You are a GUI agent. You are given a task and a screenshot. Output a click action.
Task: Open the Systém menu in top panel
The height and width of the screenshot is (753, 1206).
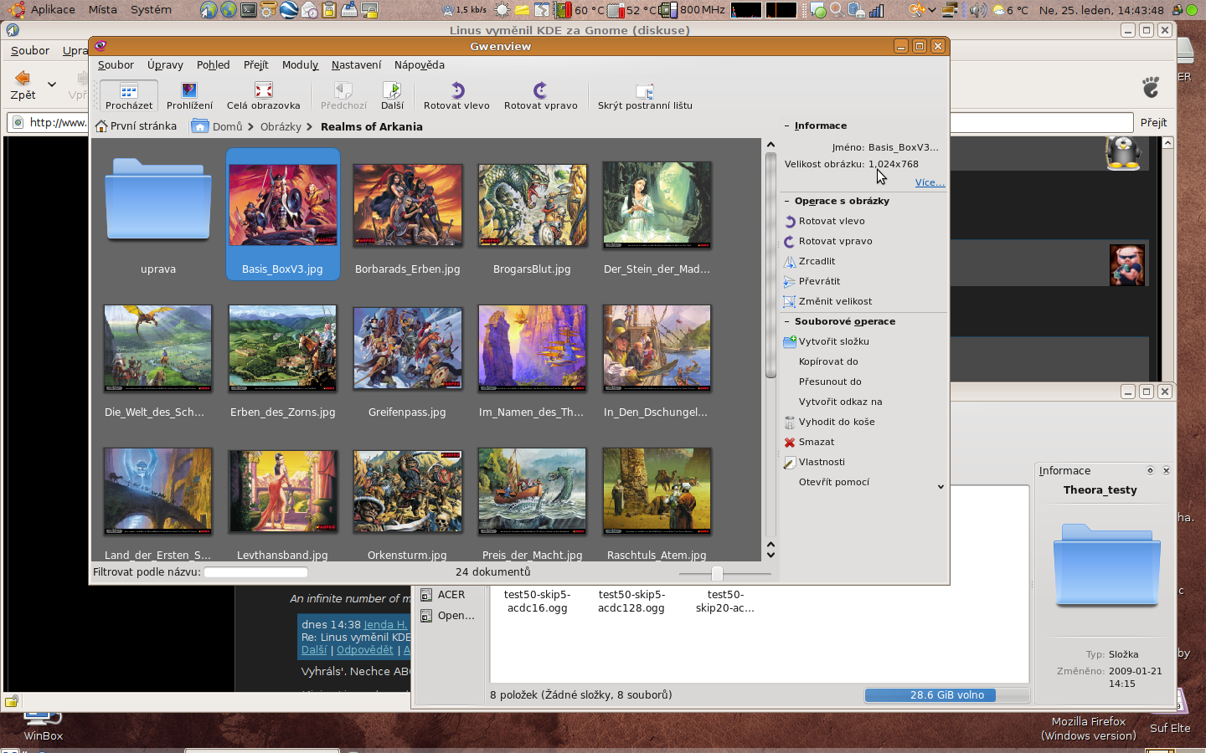[151, 10]
